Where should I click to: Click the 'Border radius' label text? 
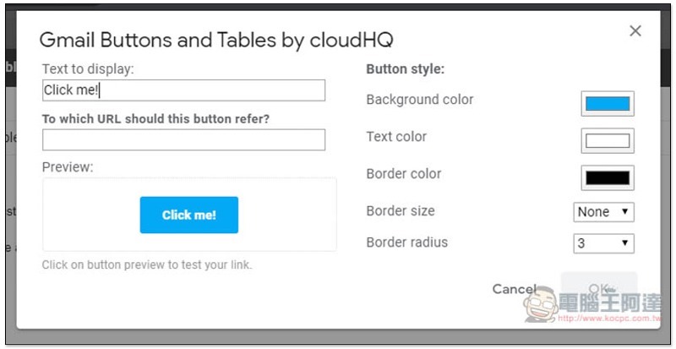pyautogui.click(x=407, y=243)
